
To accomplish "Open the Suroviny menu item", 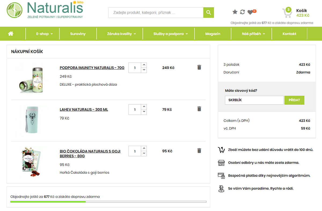I will [78, 34].
